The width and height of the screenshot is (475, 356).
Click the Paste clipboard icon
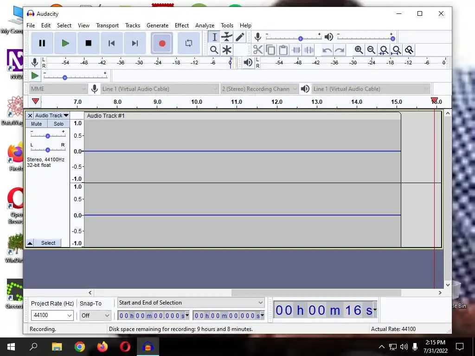click(x=283, y=50)
